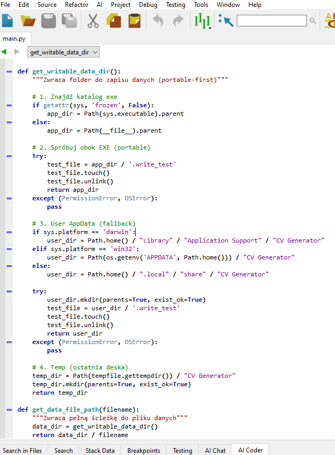Click the Redo arrow icon

click(179, 21)
